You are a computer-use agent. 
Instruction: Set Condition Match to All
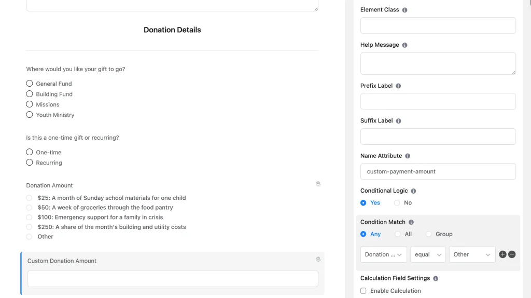pyautogui.click(x=398, y=234)
